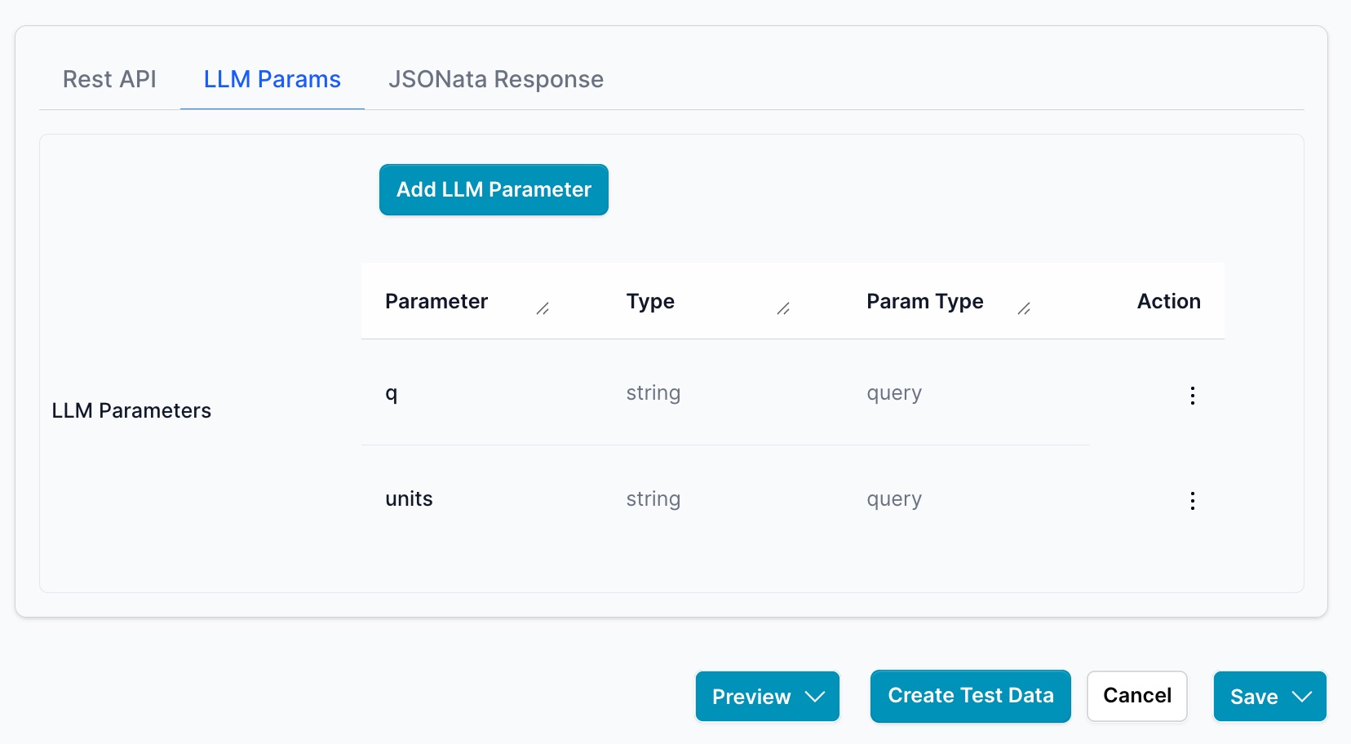Select the q parameter name cell
Viewport: 1351px width, 744px height.
point(392,393)
